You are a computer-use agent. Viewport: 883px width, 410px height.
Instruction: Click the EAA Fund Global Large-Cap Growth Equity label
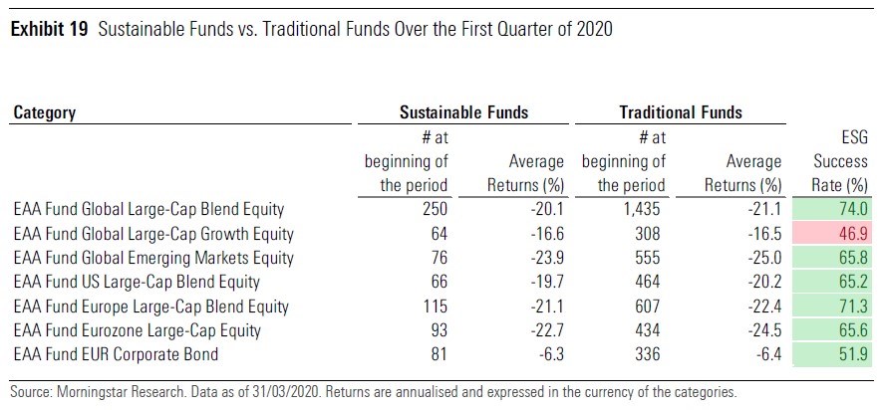[155, 234]
